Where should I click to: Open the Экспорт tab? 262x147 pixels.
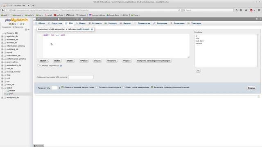click(x=111, y=23)
